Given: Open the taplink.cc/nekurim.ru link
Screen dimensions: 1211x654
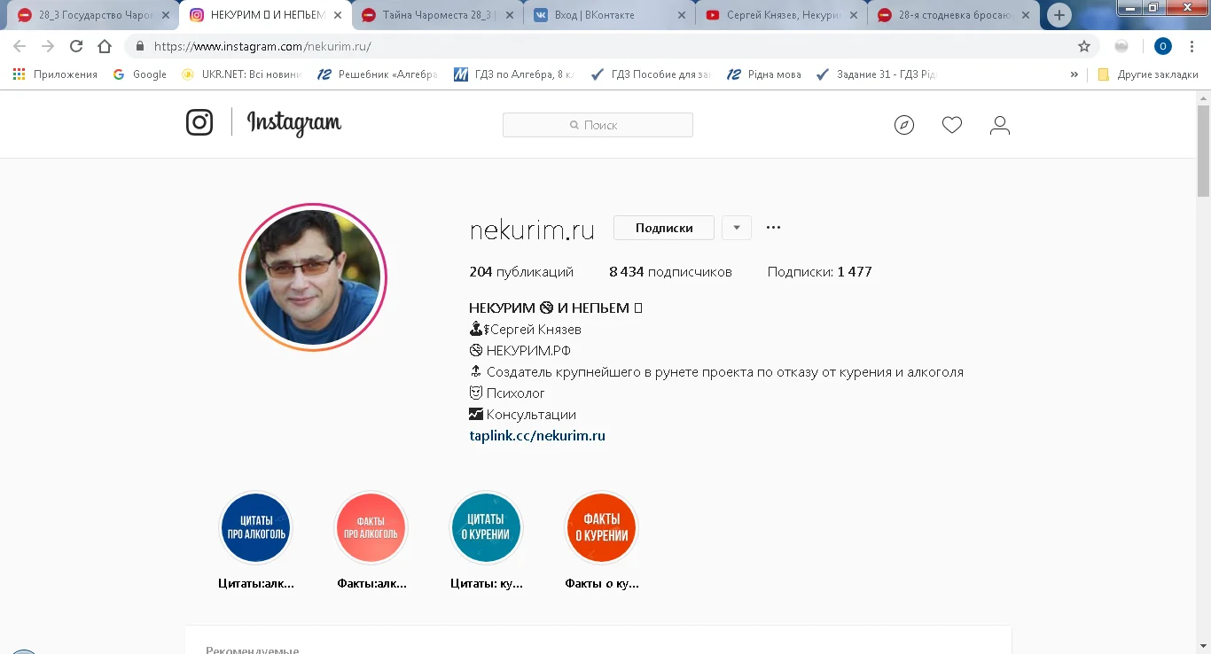Looking at the screenshot, I should coord(537,436).
